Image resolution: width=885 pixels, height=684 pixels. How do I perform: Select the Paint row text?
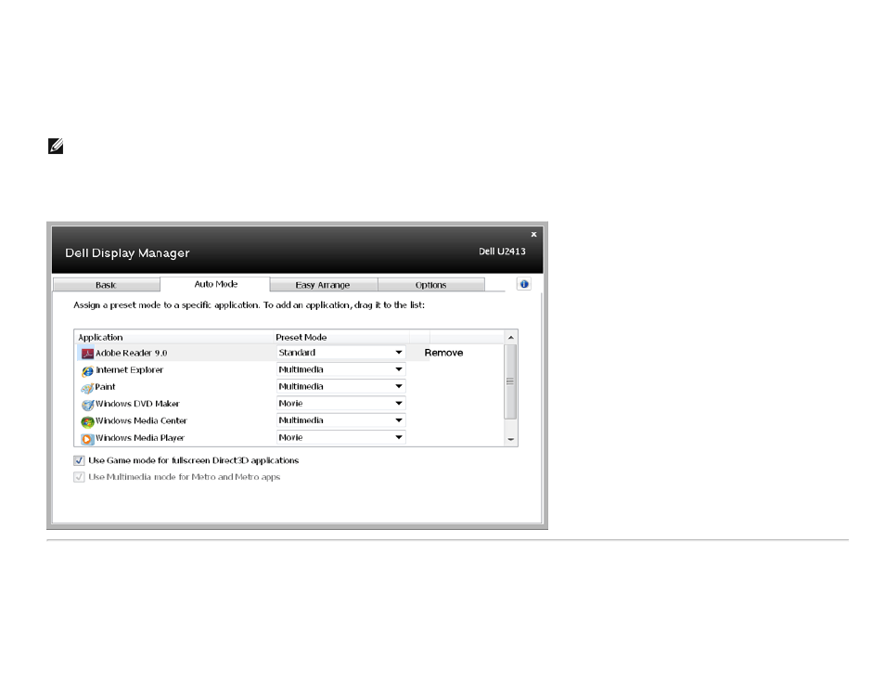[105, 387]
